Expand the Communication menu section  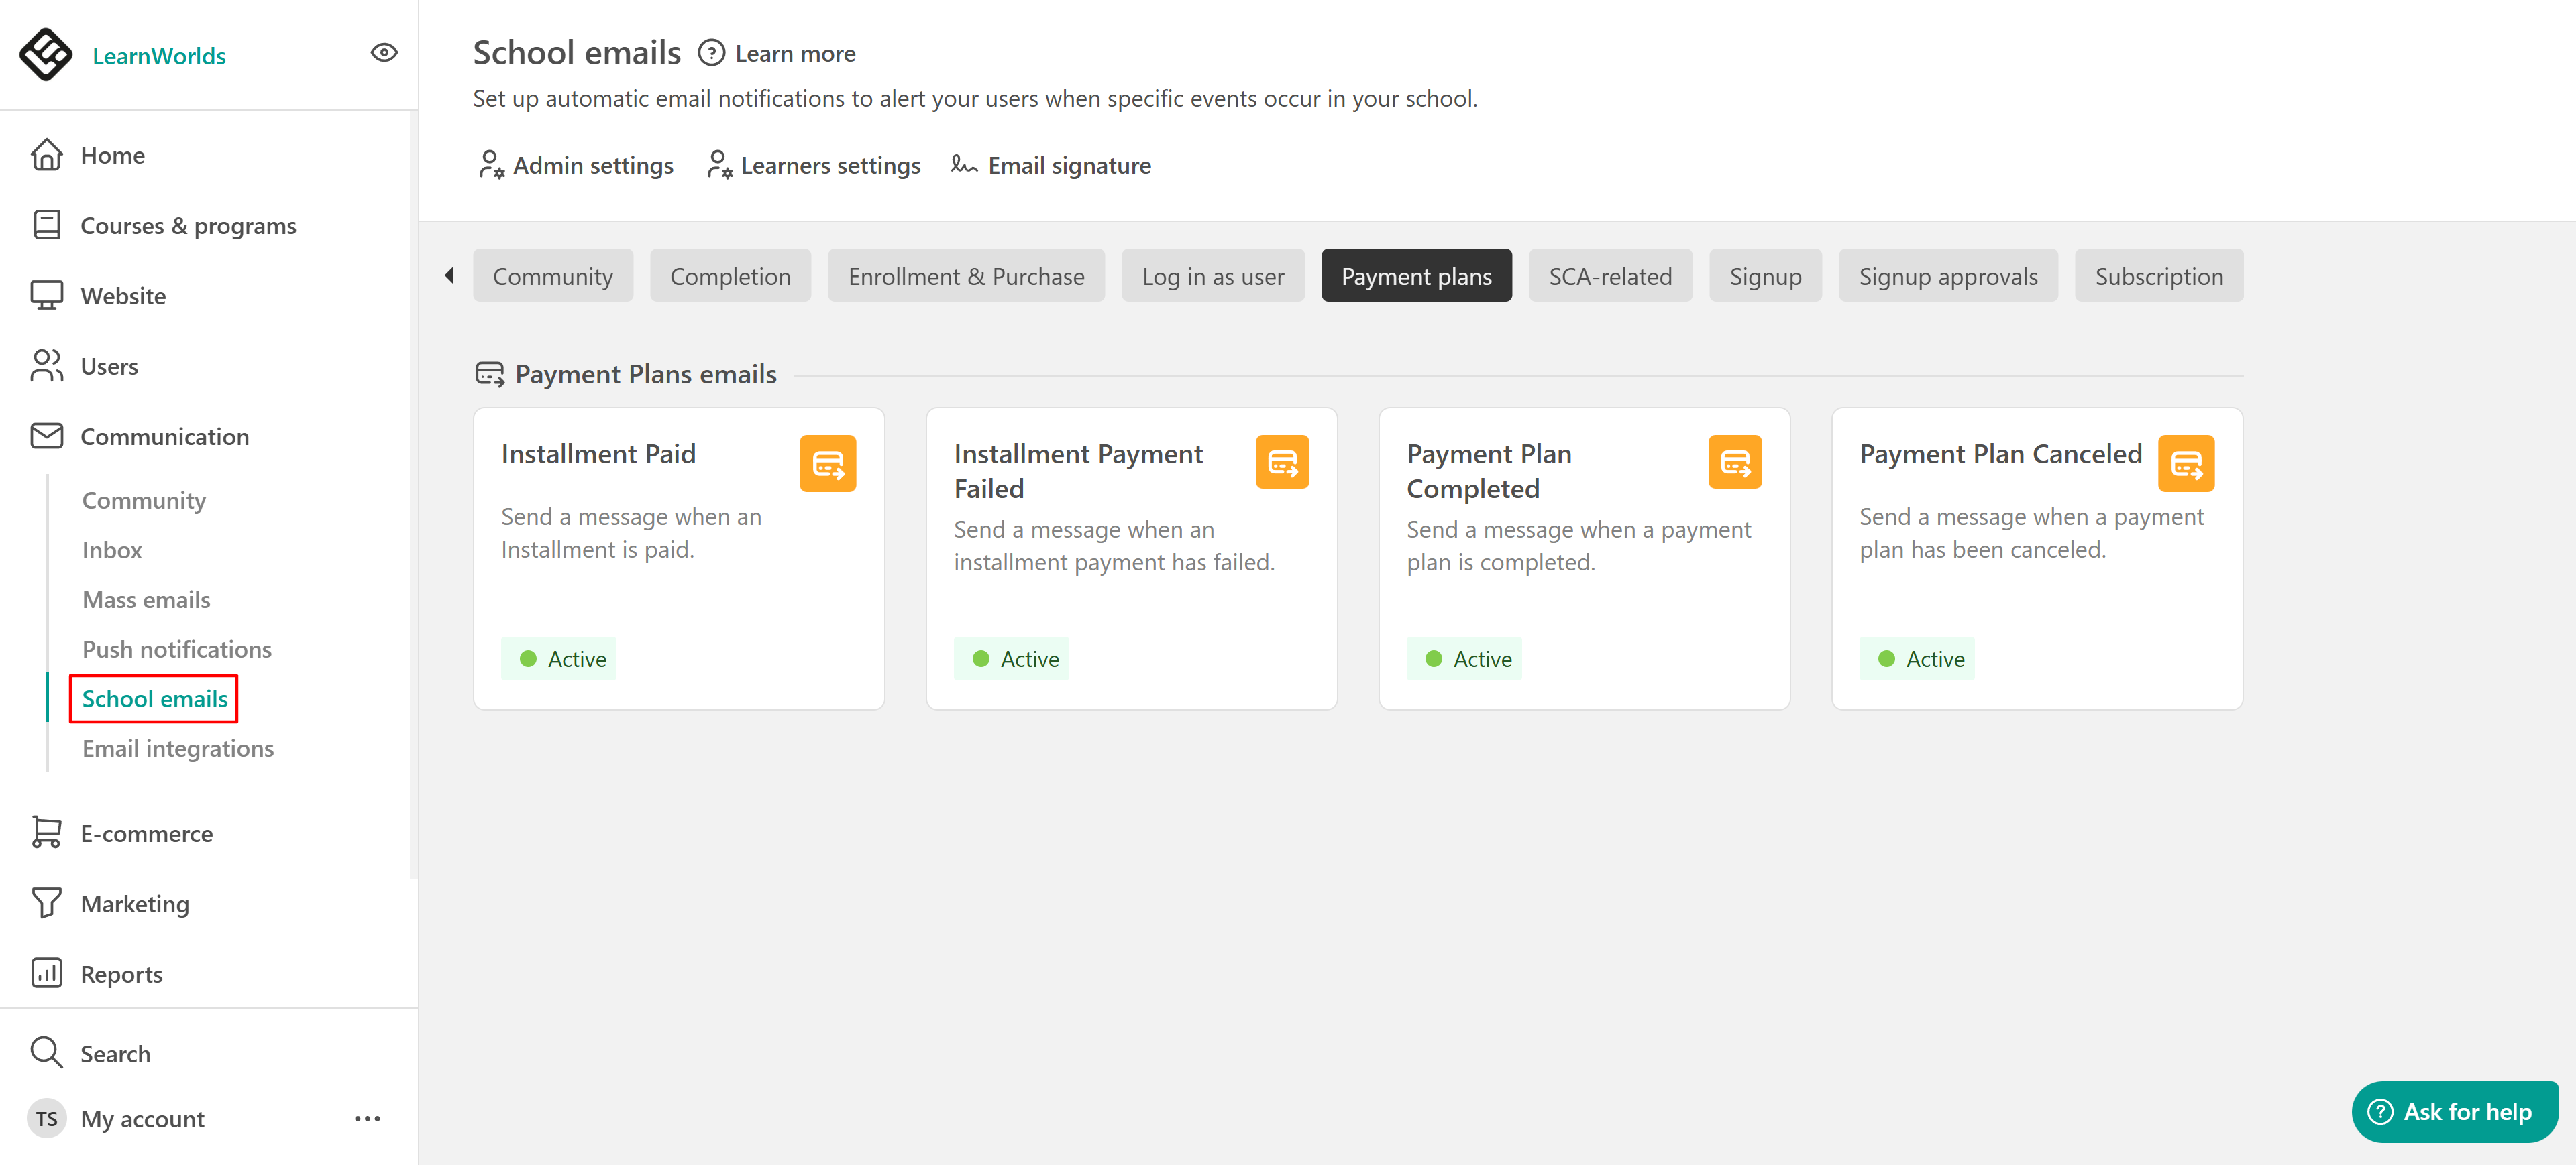[164, 436]
